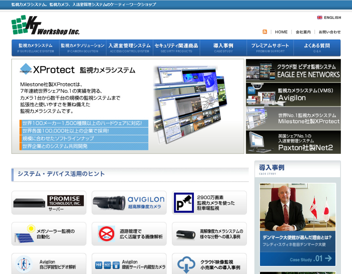Open the 会社案内 company information page

(303, 32)
